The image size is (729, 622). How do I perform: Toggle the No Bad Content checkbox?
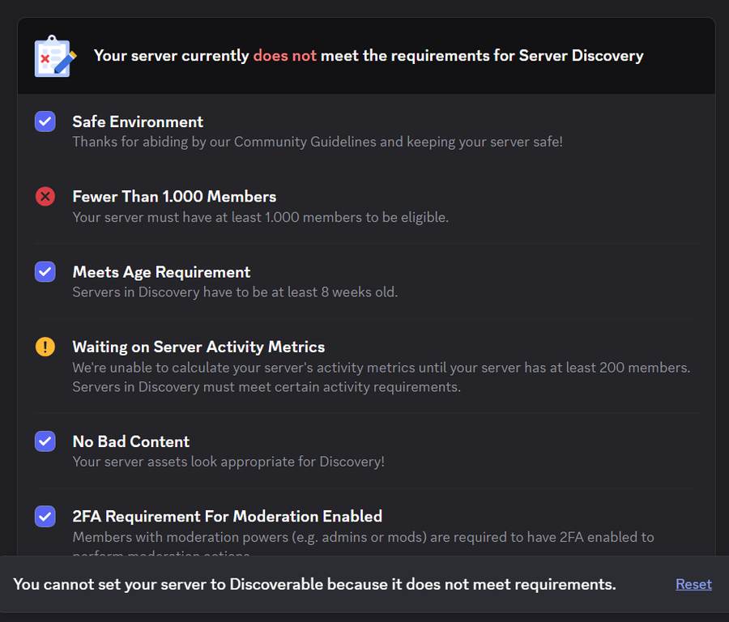[45, 441]
